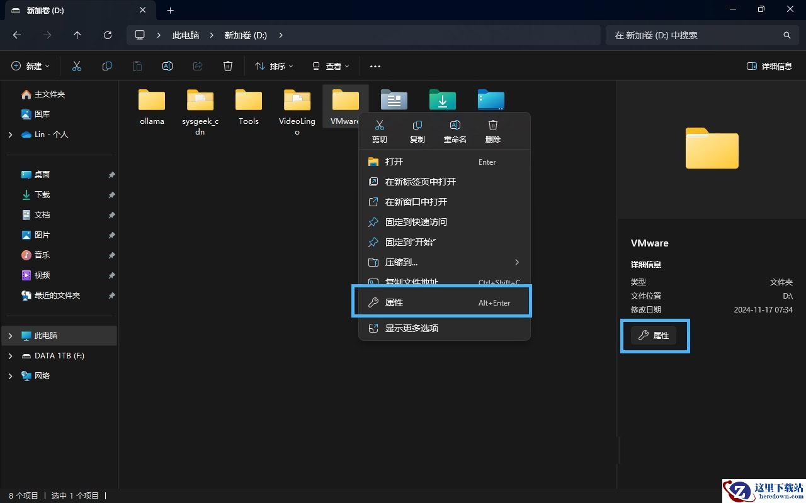The height and width of the screenshot is (503, 806).
Task: Select the VMware folder
Action: [345, 108]
